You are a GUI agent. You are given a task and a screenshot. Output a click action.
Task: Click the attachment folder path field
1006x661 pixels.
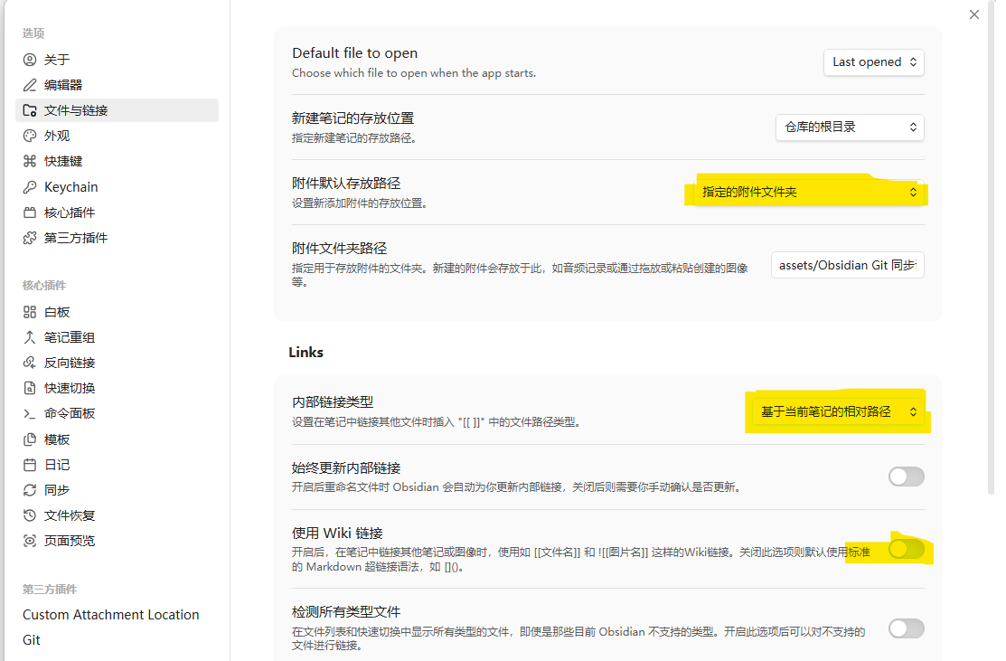tap(846, 265)
